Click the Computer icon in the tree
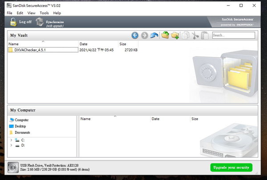 click(x=12, y=120)
